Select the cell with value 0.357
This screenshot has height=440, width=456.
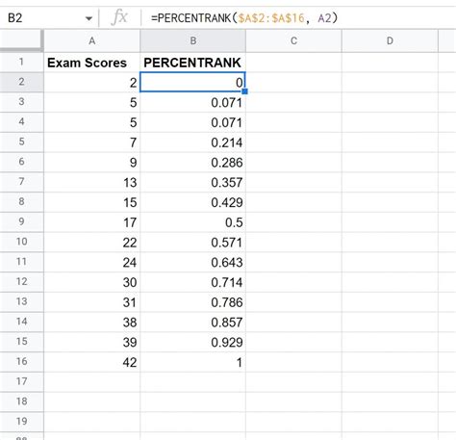pyautogui.click(x=192, y=182)
